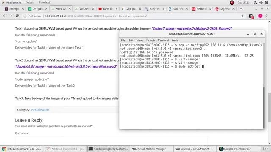Click the terminal command prompt line
The width and height of the screenshot is (271, 152).
click(x=161, y=67)
